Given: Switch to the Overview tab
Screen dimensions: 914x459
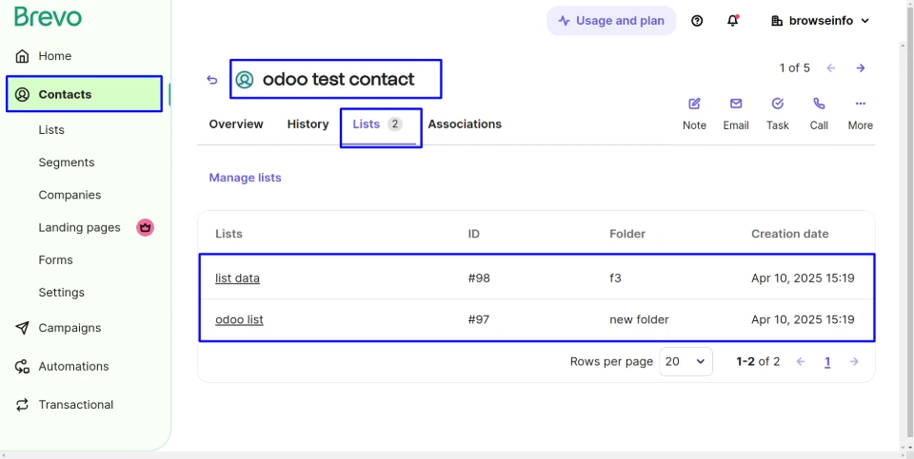Looking at the screenshot, I should 236,124.
